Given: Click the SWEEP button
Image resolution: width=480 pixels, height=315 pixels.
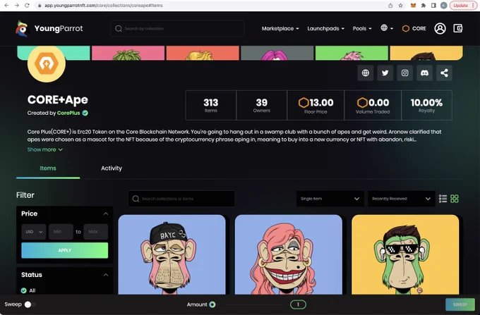Looking at the screenshot, I should coord(460,304).
